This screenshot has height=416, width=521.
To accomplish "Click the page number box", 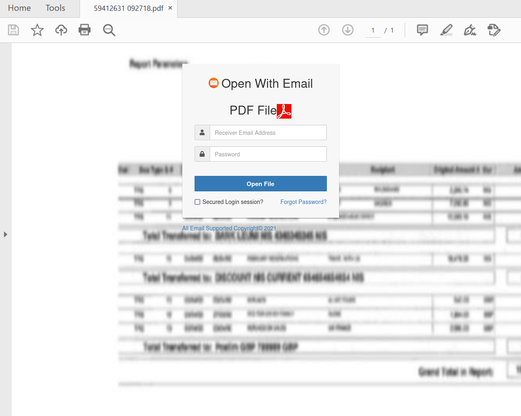I will (x=373, y=30).
